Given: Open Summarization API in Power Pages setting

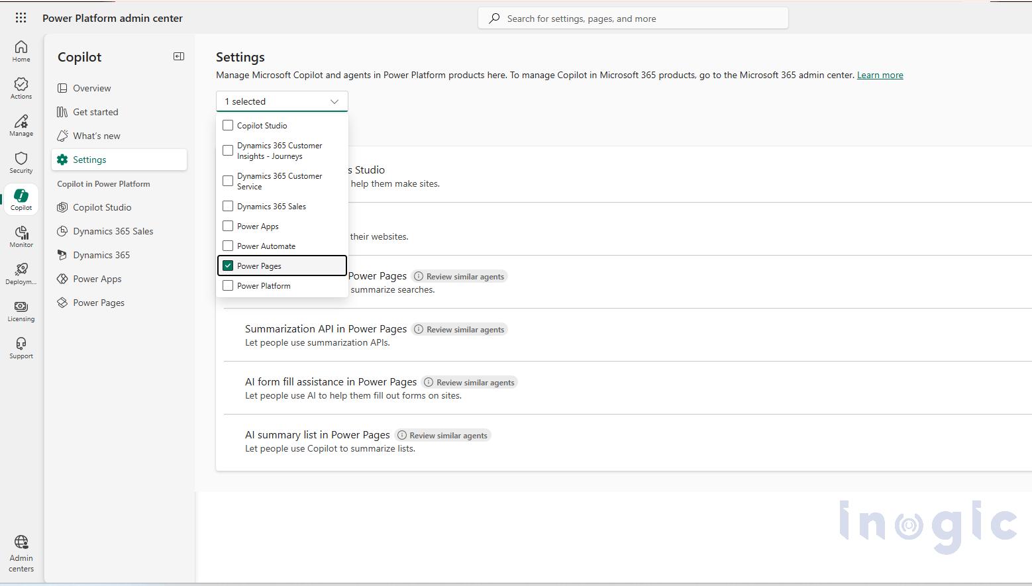Looking at the screenshot, I should 326,328.
